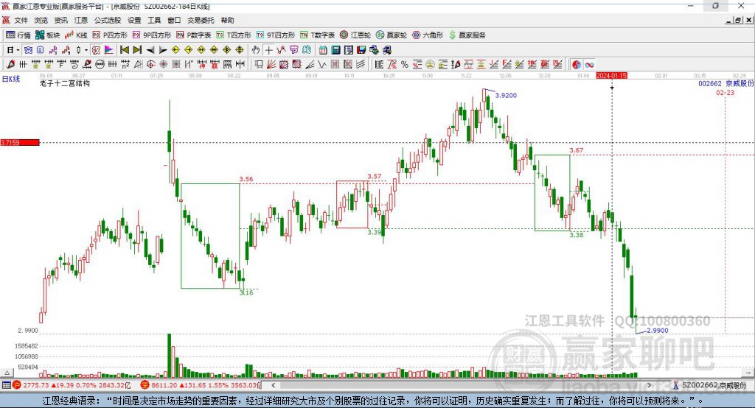Jump to first bar icon
The image size is (755, 408).
click(124, 50)
